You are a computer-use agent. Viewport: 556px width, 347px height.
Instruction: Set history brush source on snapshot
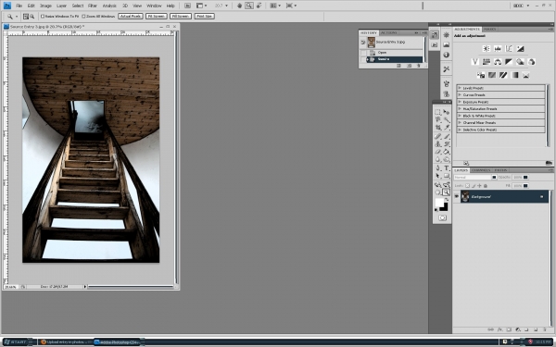click(x=362, y=43)
